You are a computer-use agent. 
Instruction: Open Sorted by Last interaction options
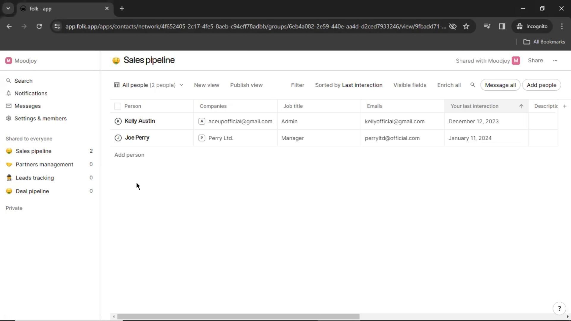click(349, 85)
